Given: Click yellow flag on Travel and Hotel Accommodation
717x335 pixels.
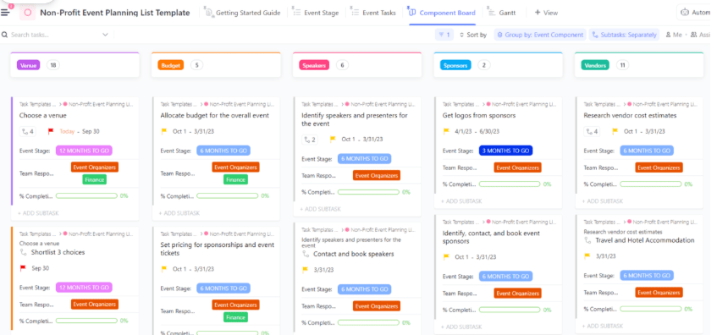Looking at the screenshot, I should coord(587,256).
